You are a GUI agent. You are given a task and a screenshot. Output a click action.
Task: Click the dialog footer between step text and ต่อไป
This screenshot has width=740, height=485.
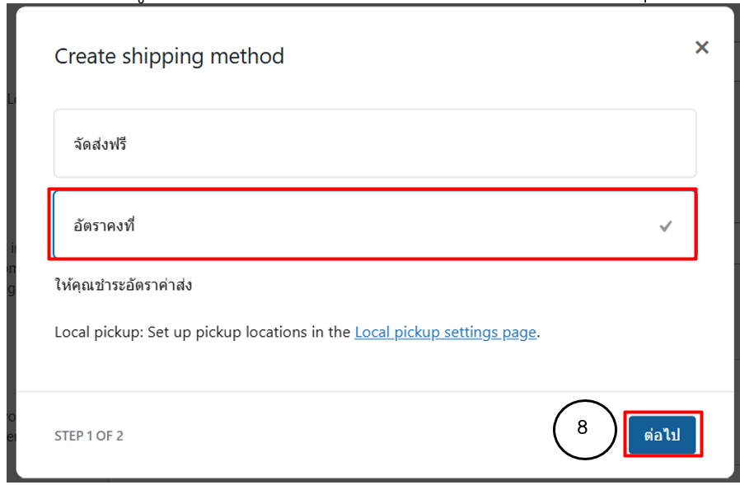click(330, 435)
